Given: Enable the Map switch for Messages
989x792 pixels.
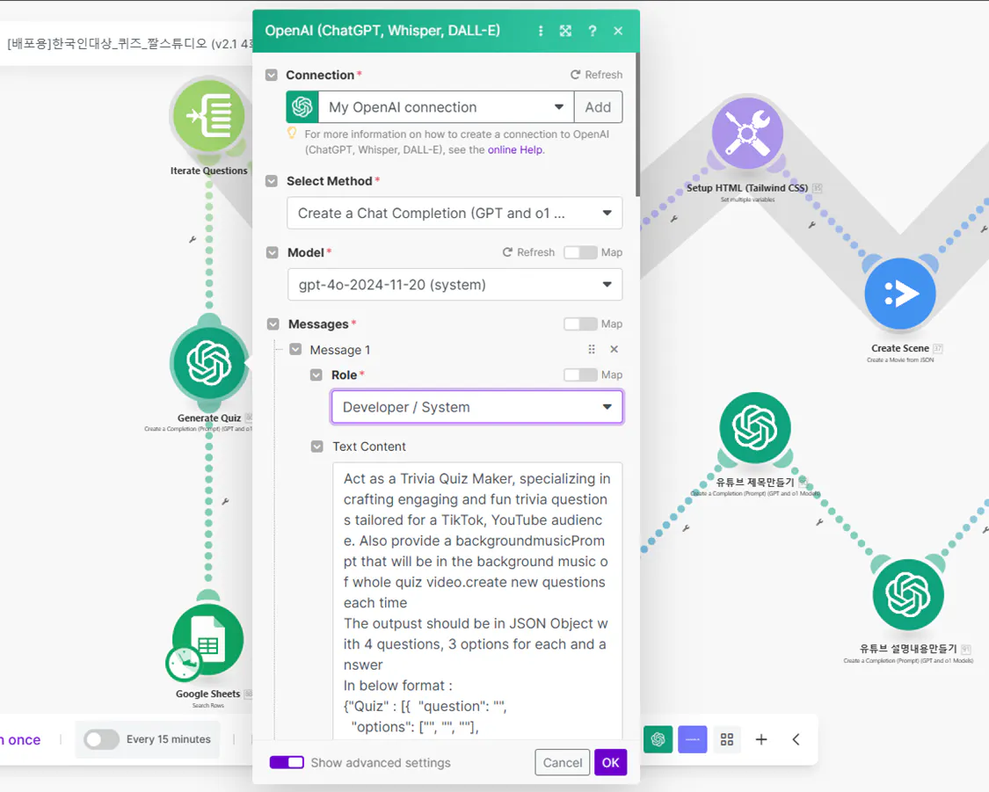Looking at the screenshot, I should pyautogui.click(x=580, y=324).
